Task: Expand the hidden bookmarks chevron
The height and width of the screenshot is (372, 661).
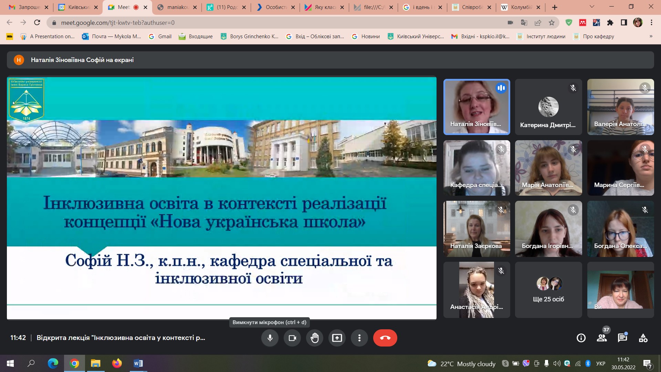Action: [651, 36]
